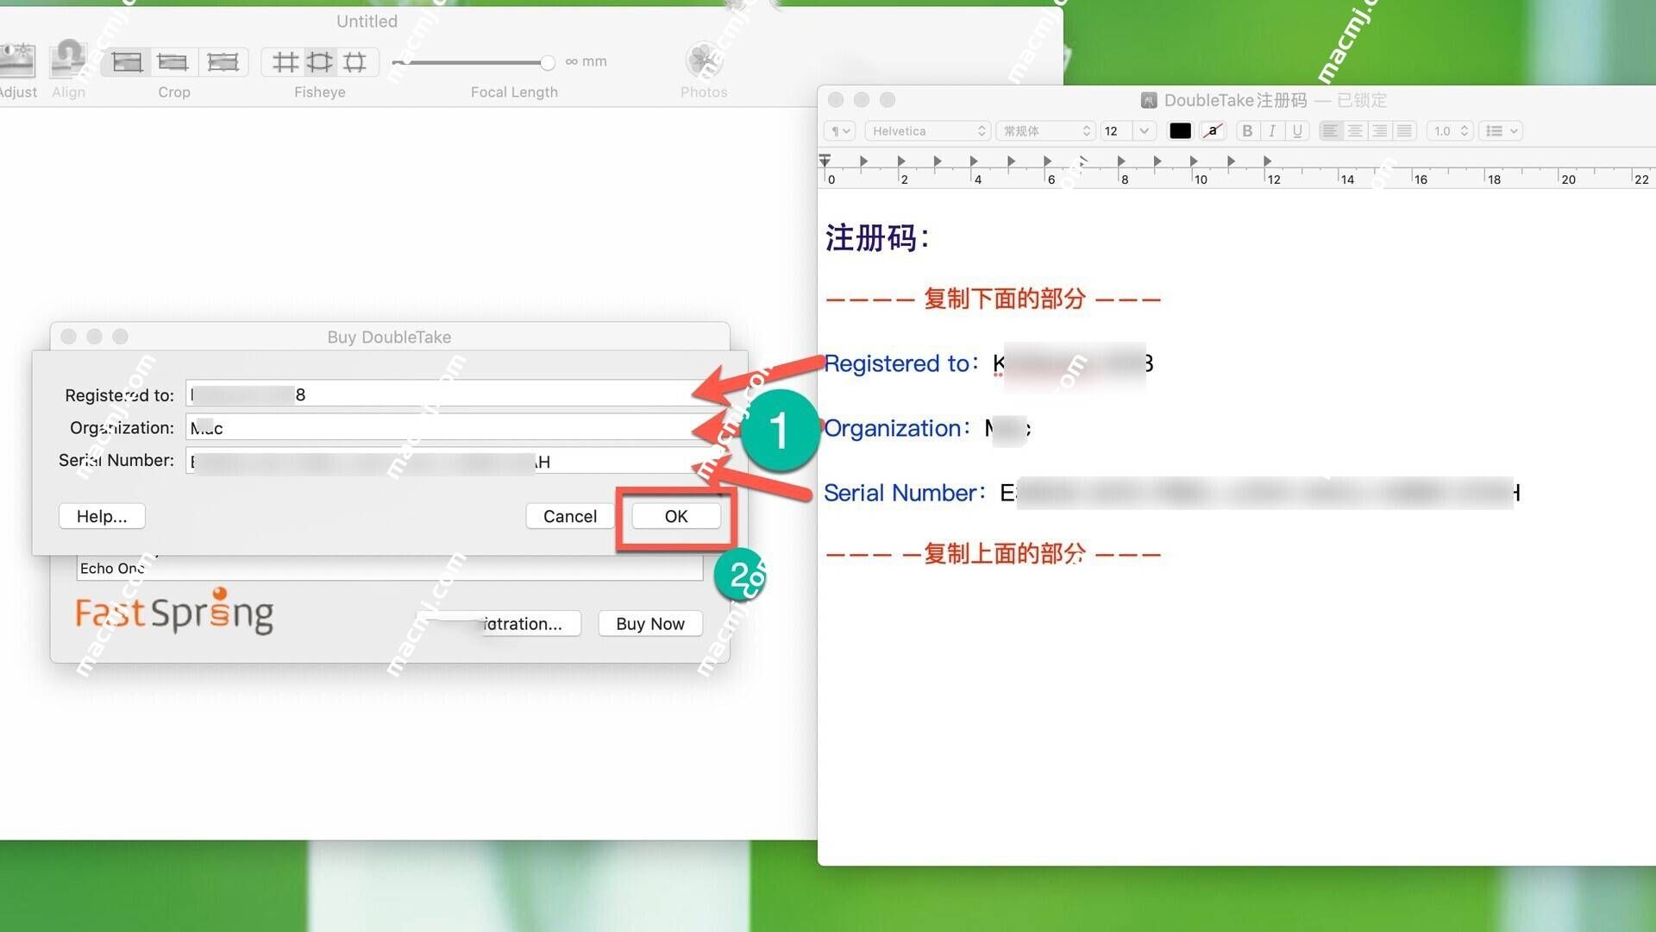Close the Buy DoubleTake window
The image size is (1656, 932).
(69, 337)
